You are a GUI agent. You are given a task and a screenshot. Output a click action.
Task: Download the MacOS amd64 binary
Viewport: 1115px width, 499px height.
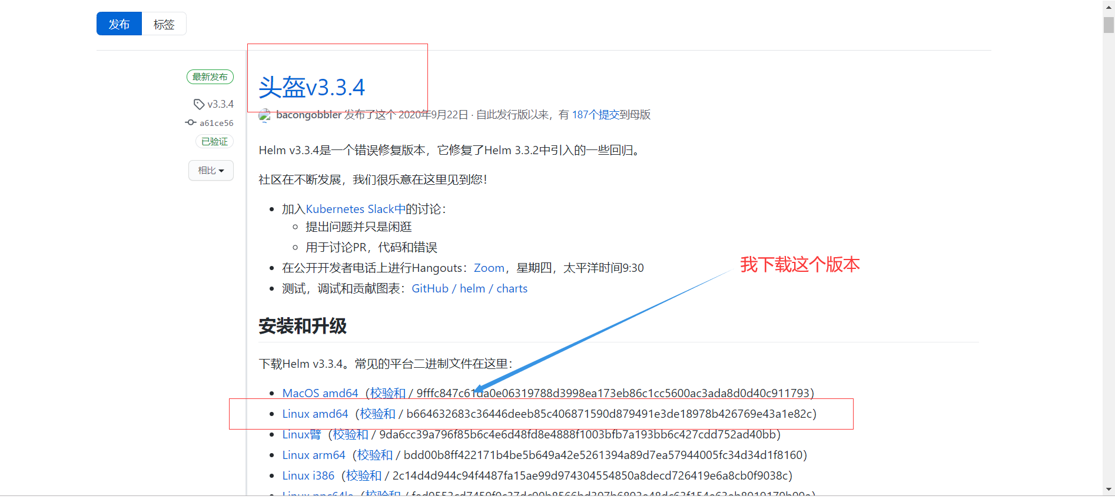pos(320,393)
